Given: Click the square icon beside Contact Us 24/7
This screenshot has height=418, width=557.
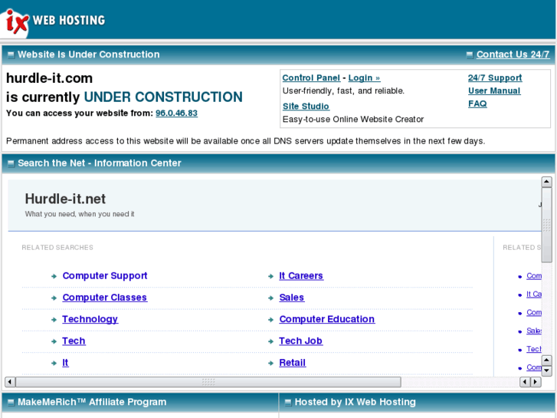Looking at the screenshot, I should [x=470, y=54].
